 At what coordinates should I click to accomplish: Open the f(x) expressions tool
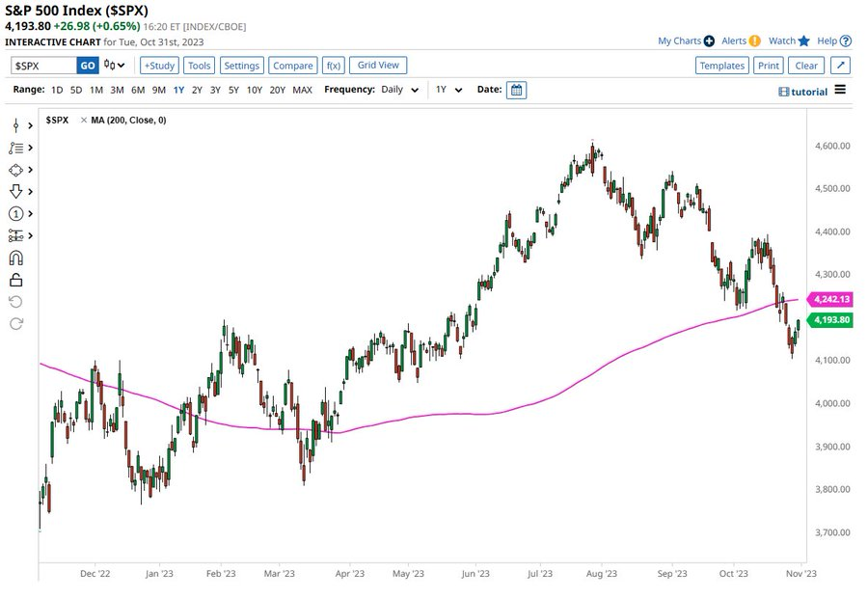click(334, 66)
